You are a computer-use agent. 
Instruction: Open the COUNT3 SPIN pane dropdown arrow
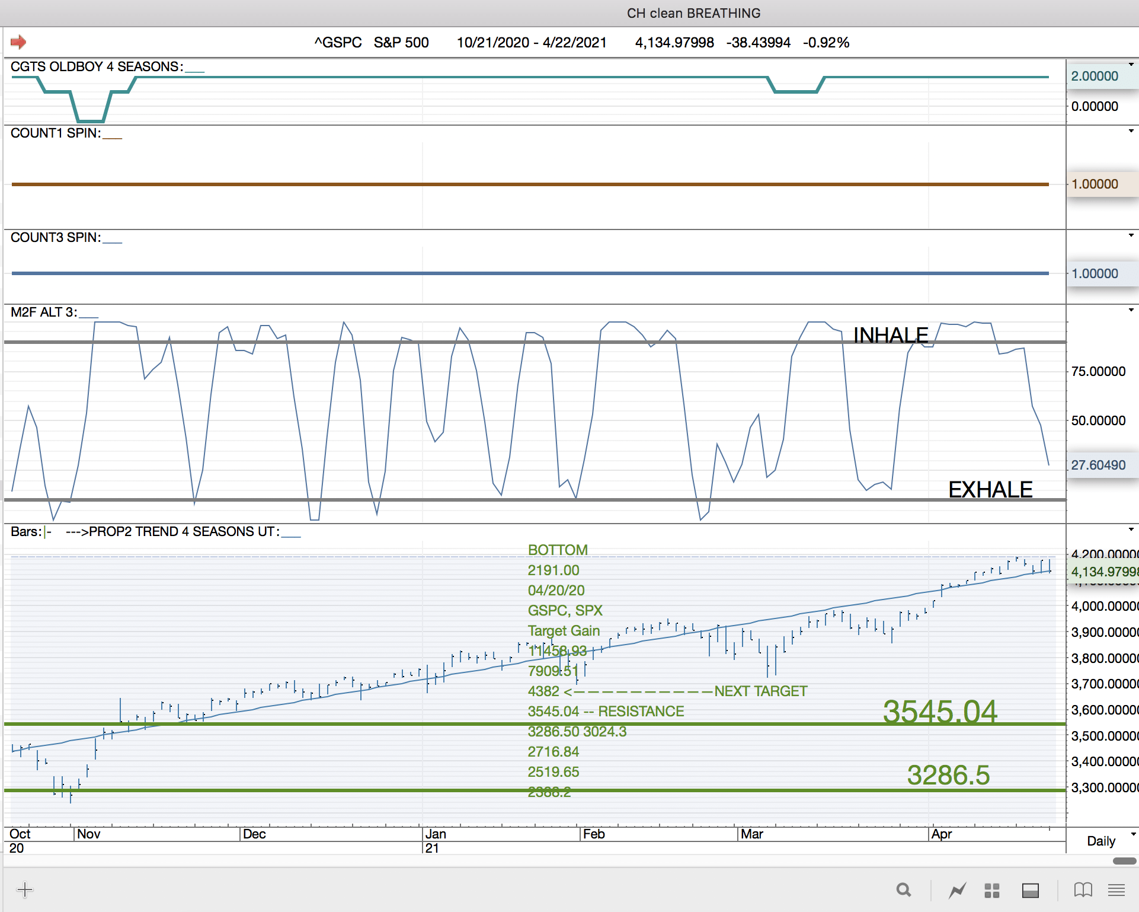point(1131,235)
